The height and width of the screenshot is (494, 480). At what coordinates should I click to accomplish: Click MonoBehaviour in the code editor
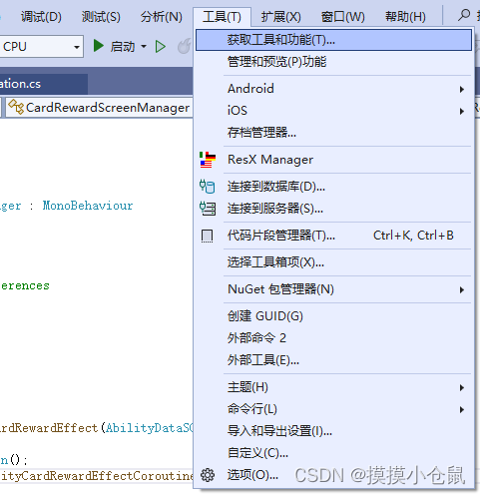click(88, 206)
